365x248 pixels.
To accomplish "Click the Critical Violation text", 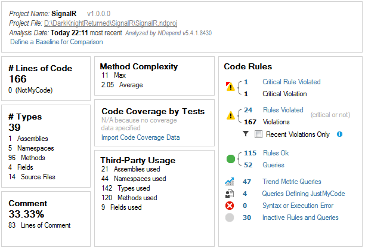I will tap(284, 94).
